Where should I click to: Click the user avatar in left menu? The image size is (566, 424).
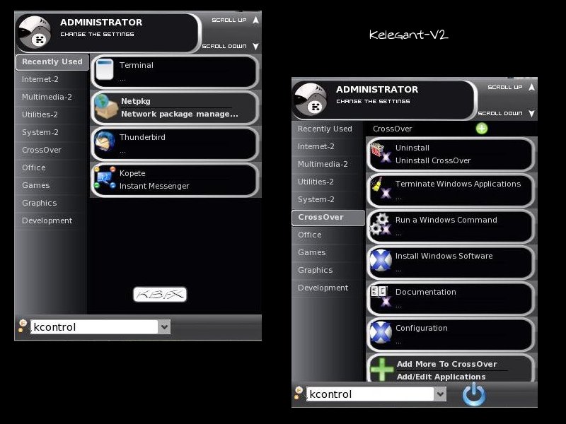pos(35,32)
